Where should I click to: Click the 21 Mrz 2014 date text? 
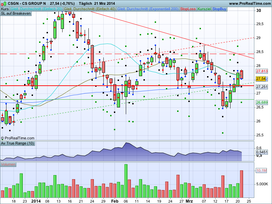pos(105,3)
